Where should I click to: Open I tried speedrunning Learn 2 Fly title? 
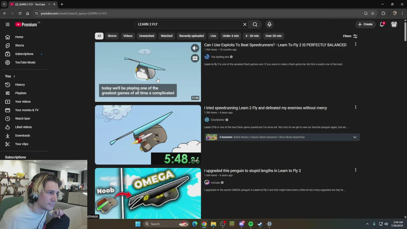(x=266, y=108)
